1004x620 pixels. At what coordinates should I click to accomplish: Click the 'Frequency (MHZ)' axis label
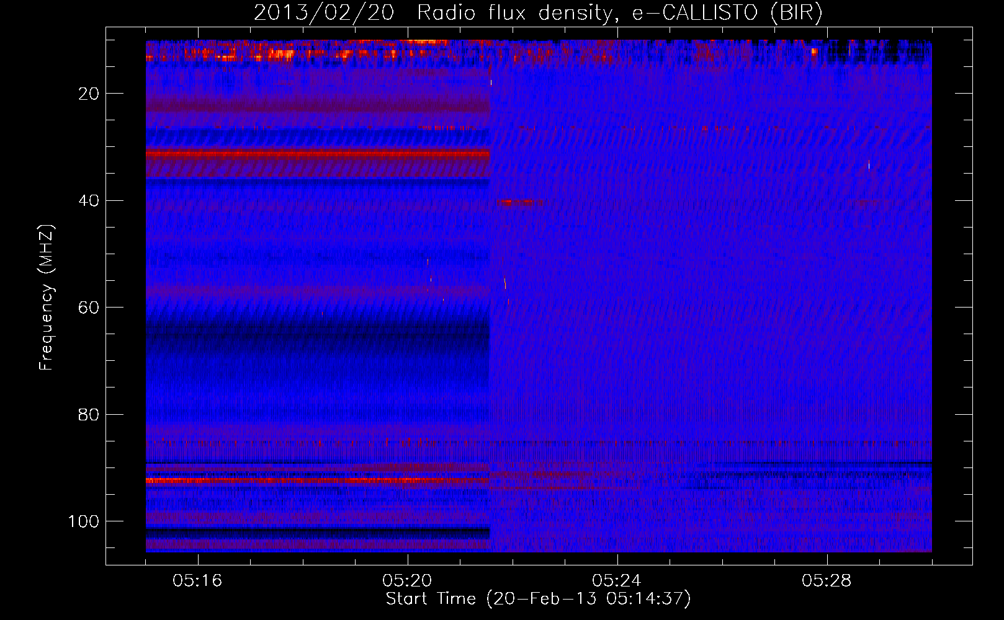[47, 297]
